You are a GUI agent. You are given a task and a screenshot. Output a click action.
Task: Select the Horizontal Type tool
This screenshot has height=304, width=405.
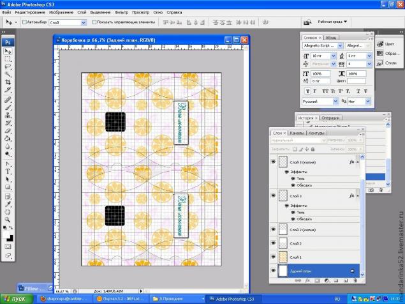pyautogui.click(x=8, y=171)
